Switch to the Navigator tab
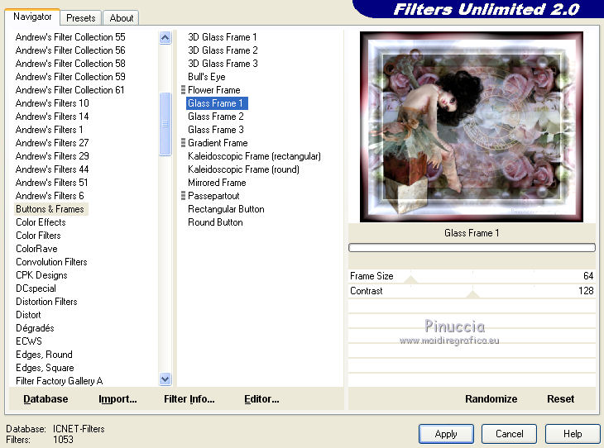The image size is (604, 448). pos(32,17)
